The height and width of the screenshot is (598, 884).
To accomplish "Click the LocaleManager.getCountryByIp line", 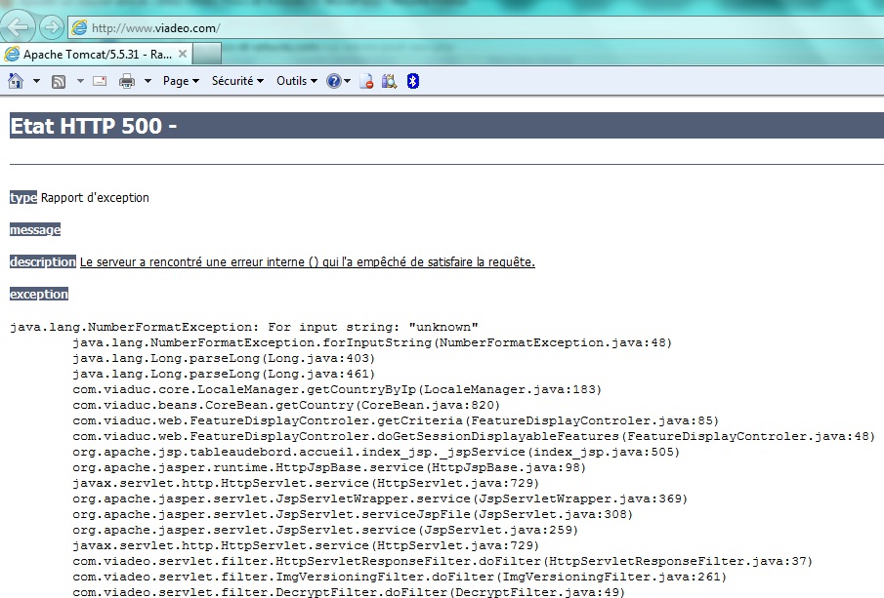I will click(x=337, y=389).
